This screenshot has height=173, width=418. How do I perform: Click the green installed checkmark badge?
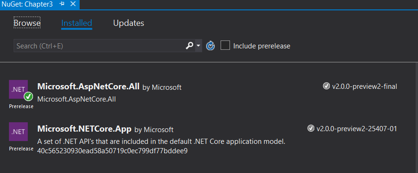click(28, 97)
